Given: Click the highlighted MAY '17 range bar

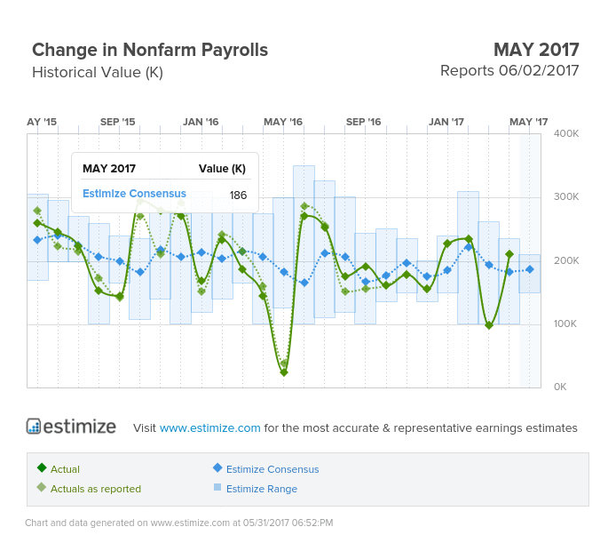Looking at the screenshot, I should [530, 274].
